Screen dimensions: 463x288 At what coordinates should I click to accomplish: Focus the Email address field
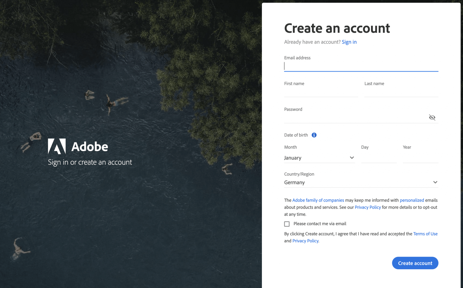point(361,66)
